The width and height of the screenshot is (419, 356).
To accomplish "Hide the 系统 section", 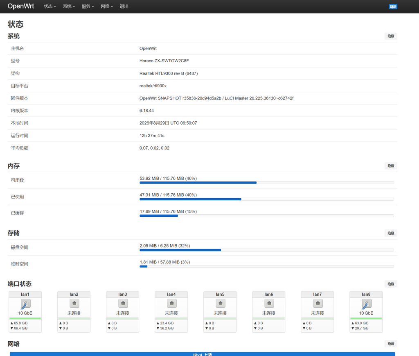I will 391,36.
